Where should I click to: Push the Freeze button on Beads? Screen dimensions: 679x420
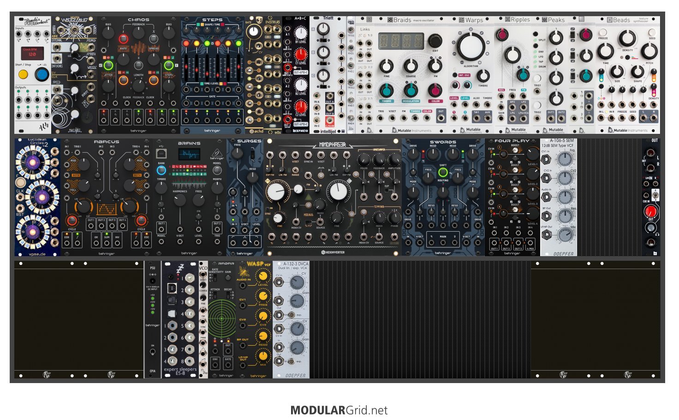[x=603, y=32]
